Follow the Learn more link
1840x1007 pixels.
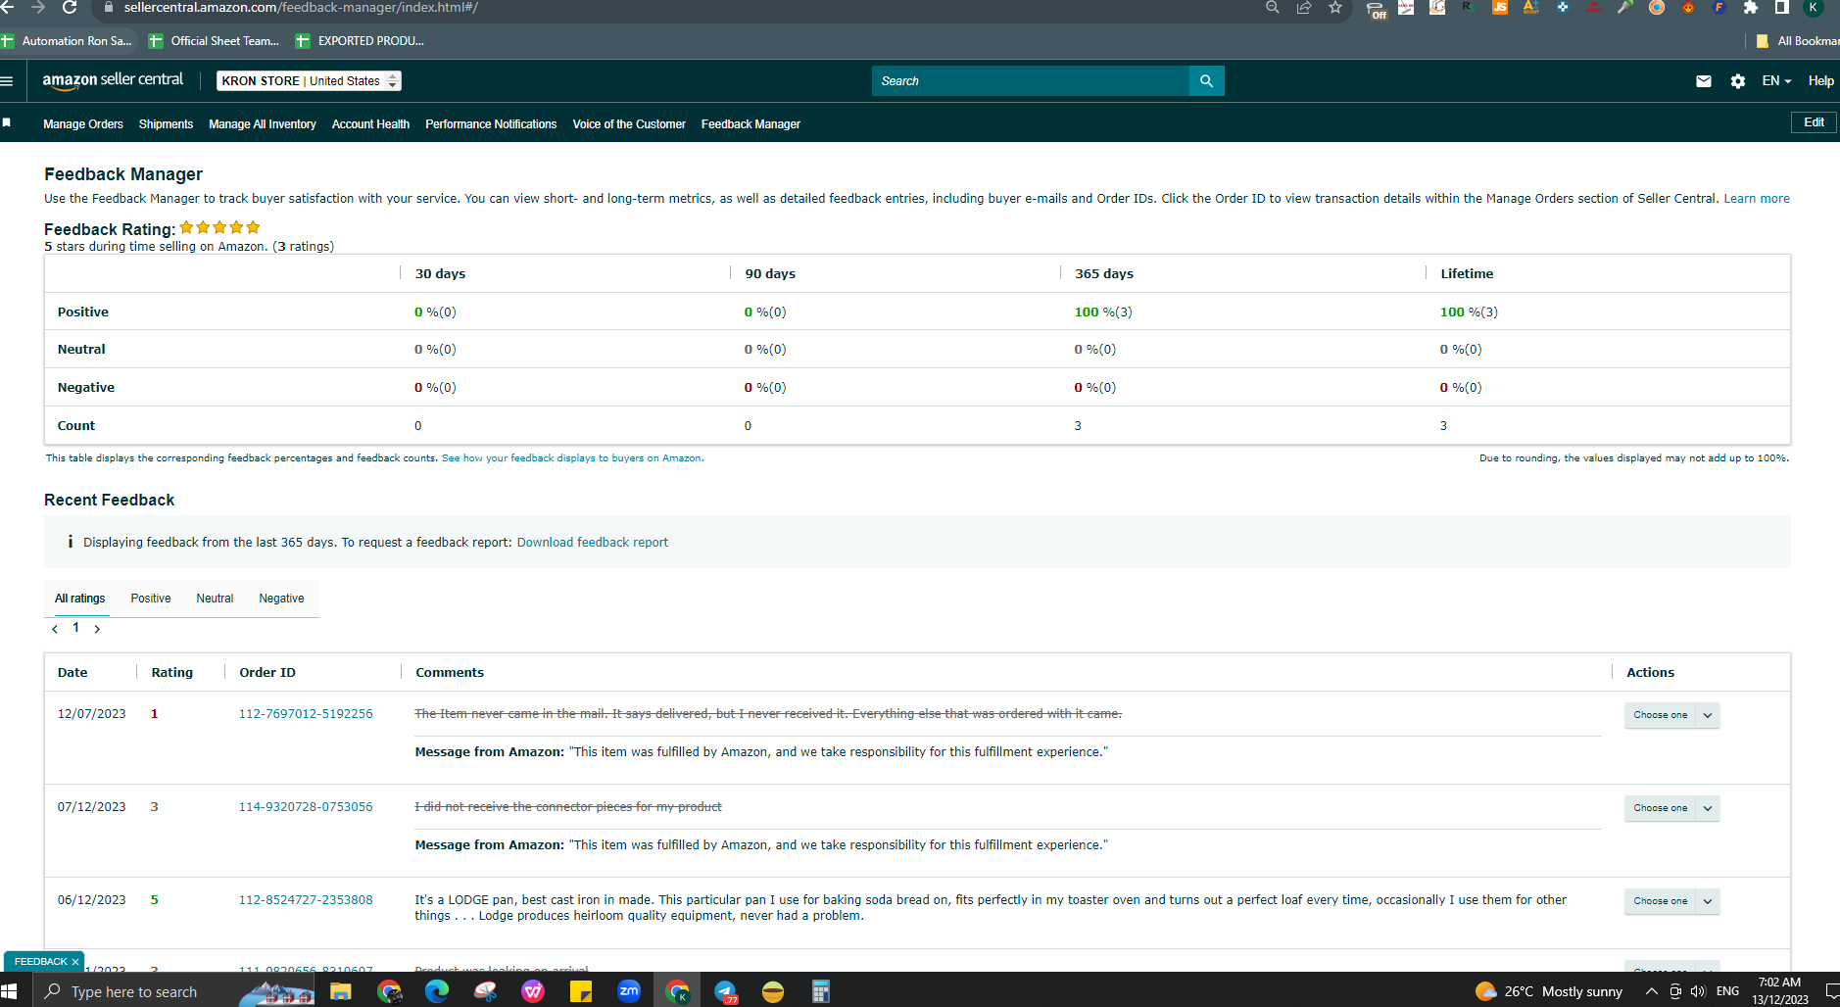(1757, 199)
